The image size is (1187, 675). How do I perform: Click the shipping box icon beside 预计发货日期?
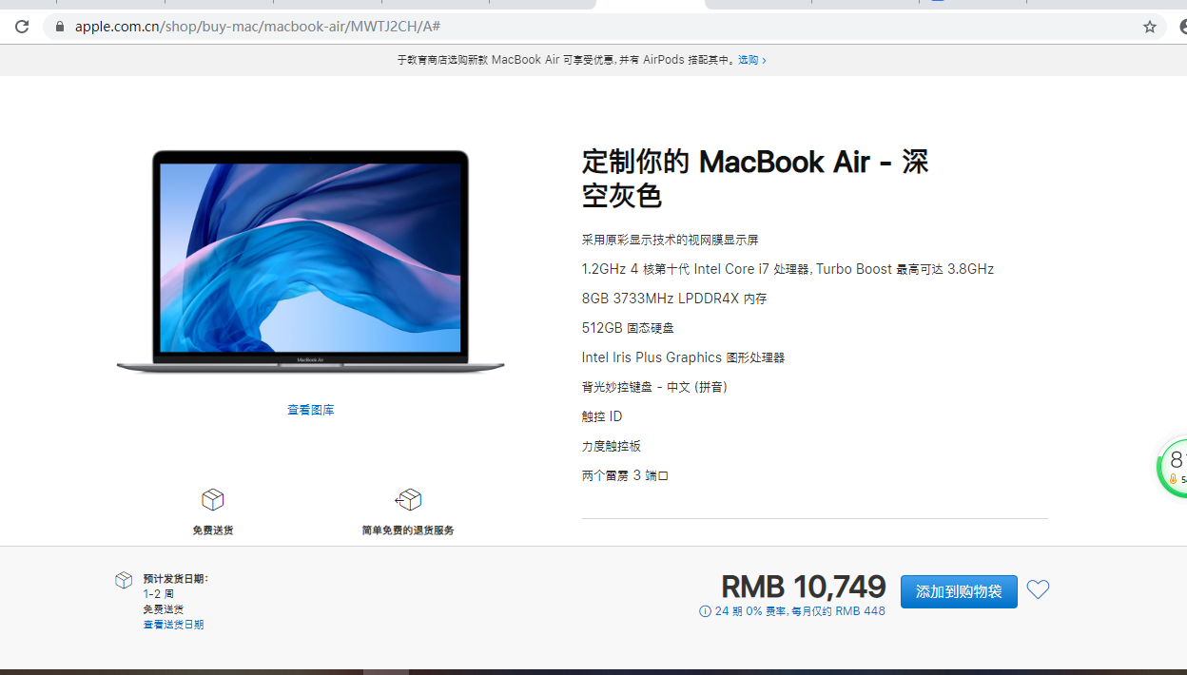coord(124,580)
